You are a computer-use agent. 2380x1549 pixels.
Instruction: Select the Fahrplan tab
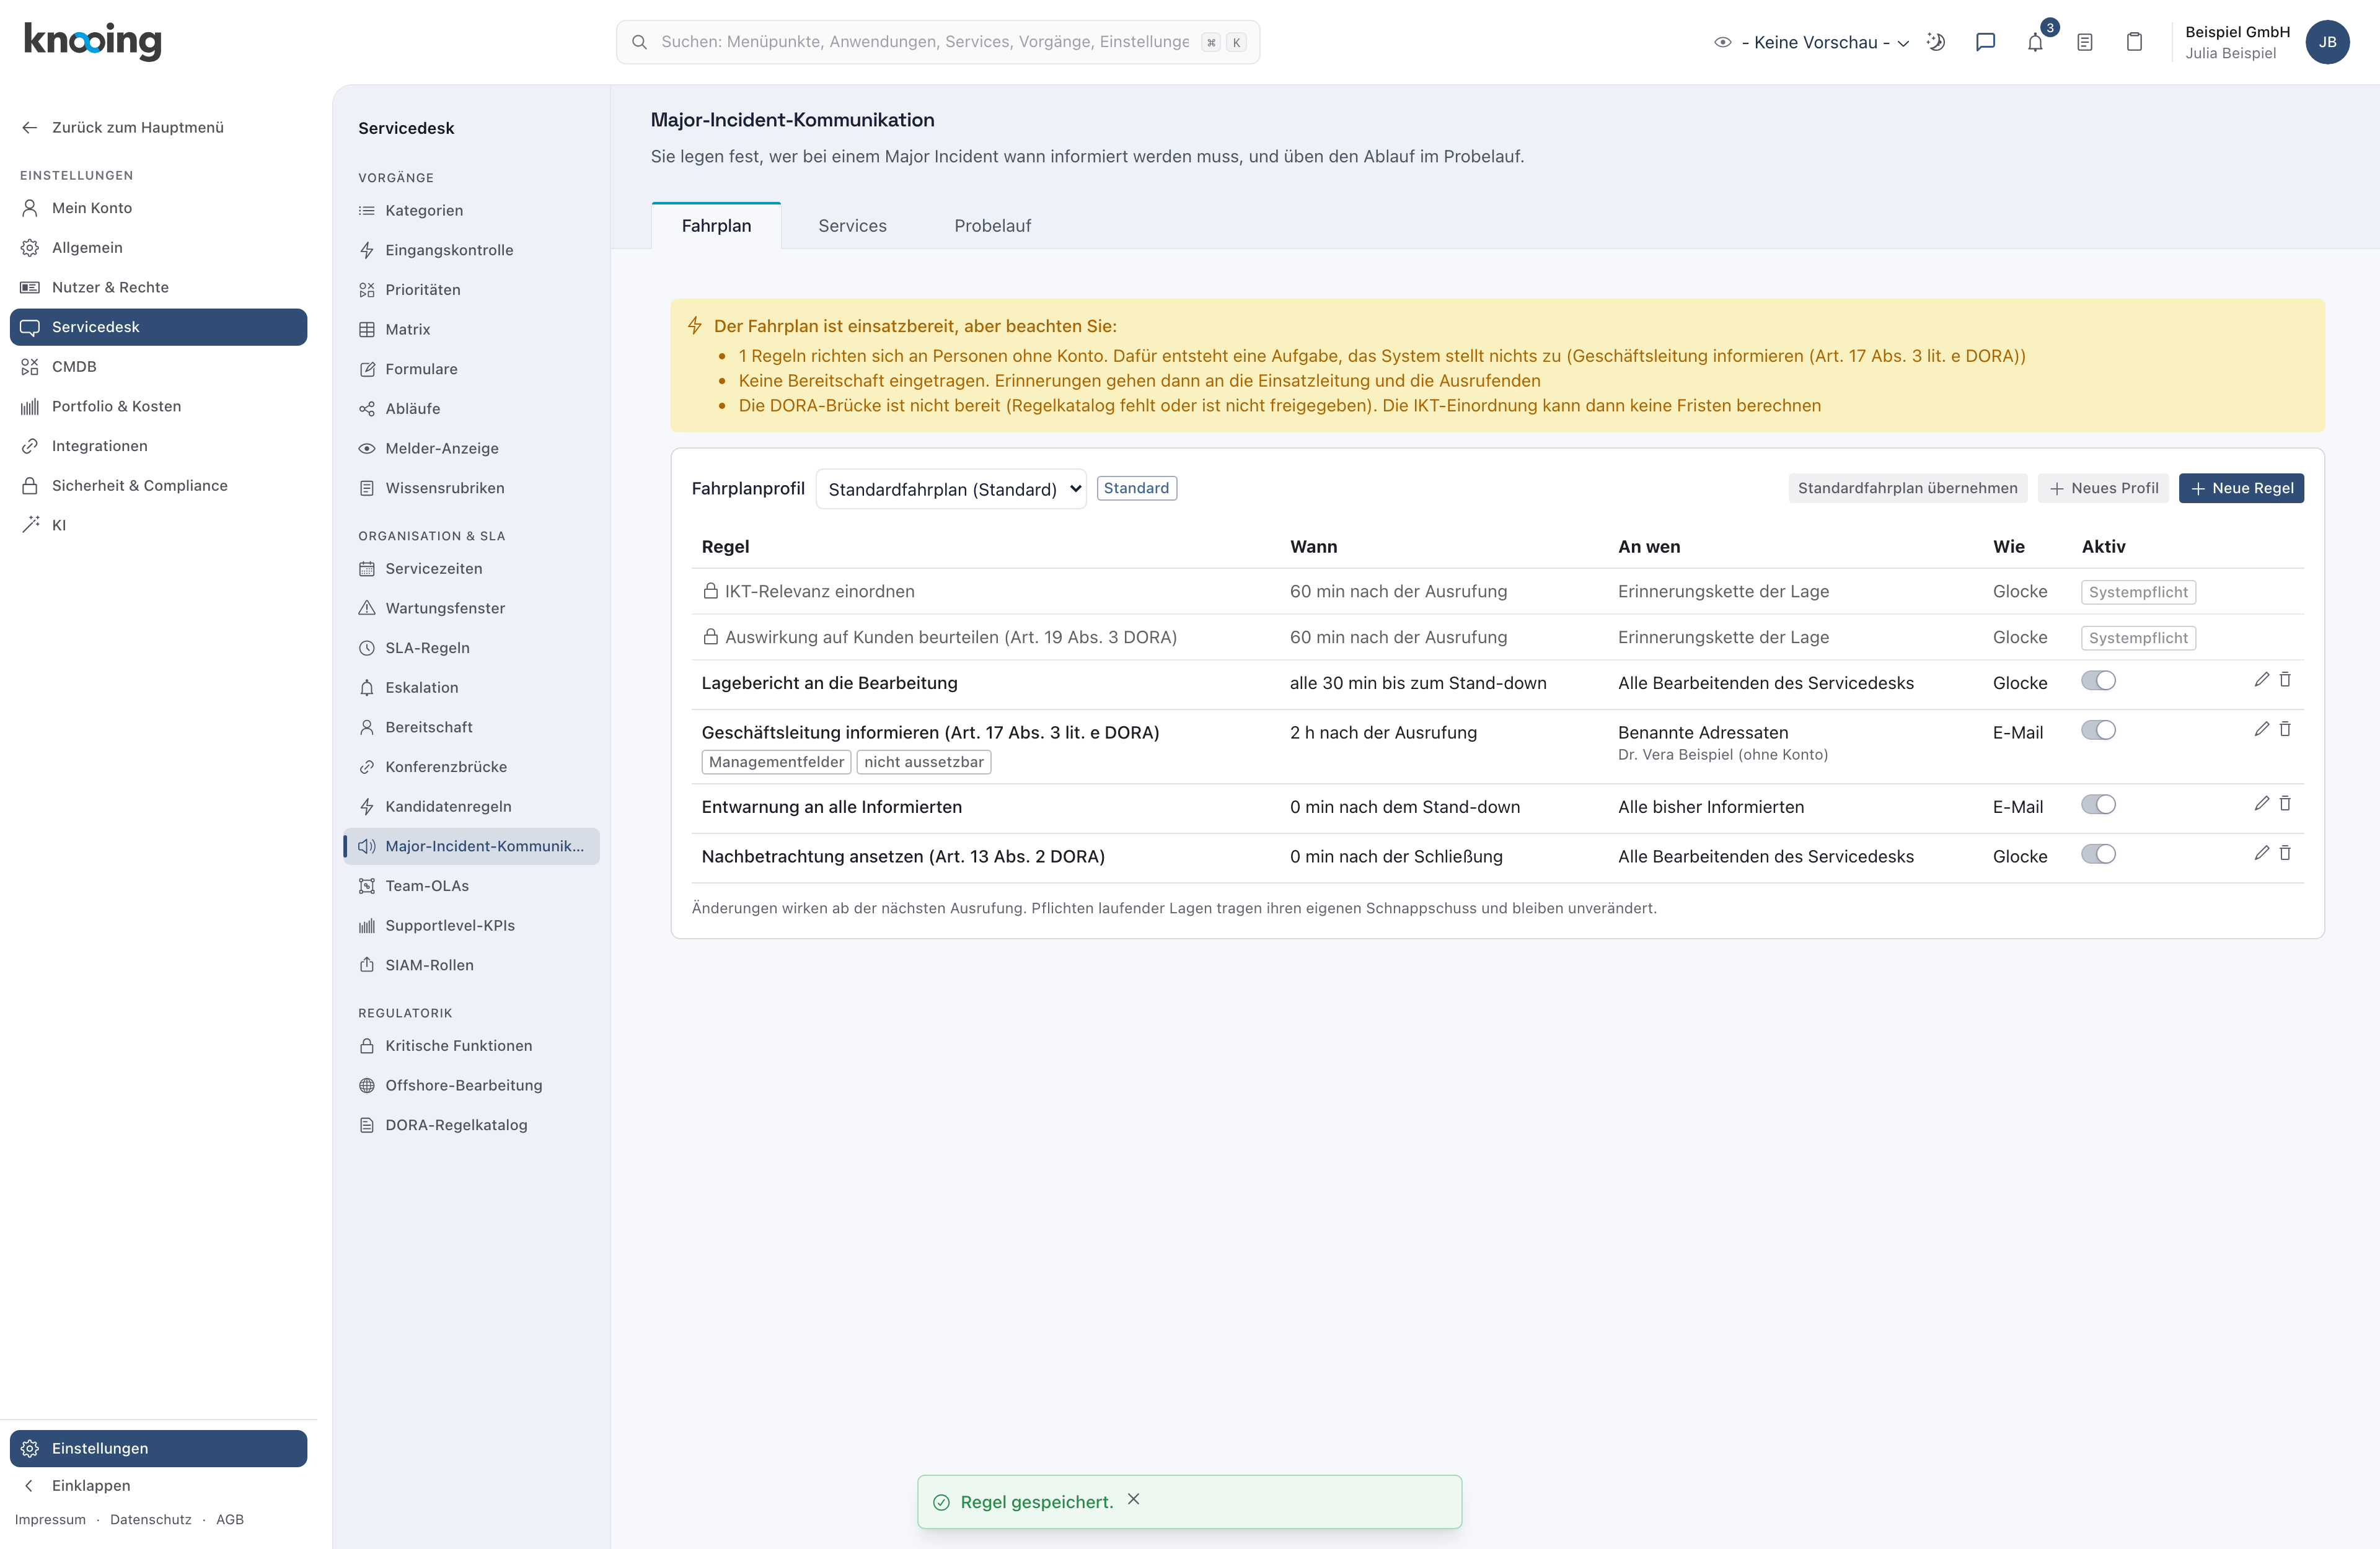716,226
